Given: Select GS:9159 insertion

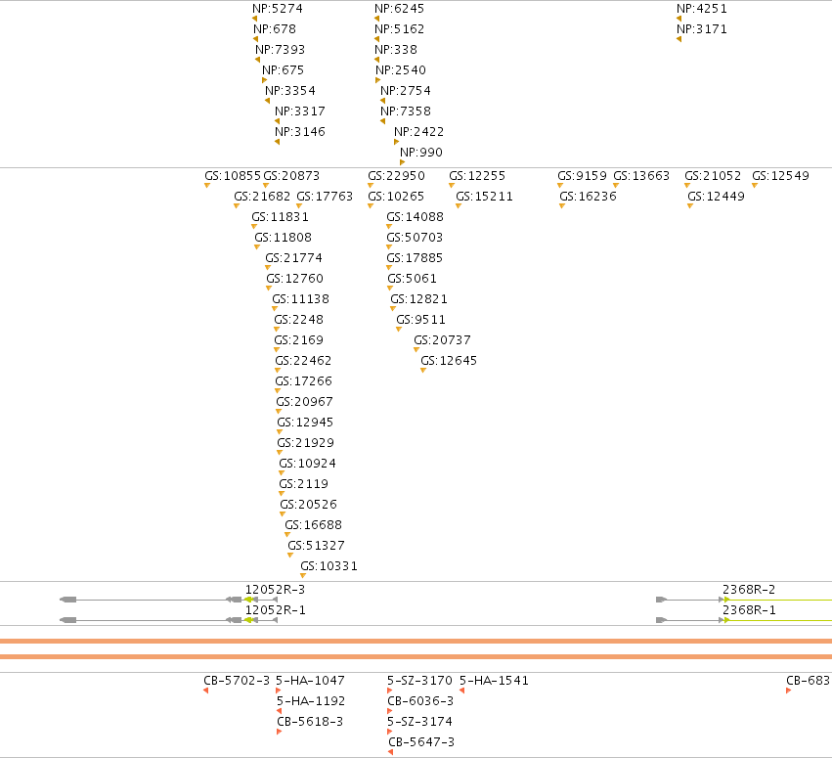Looking at the screenshot, I should tap(582, 176).
